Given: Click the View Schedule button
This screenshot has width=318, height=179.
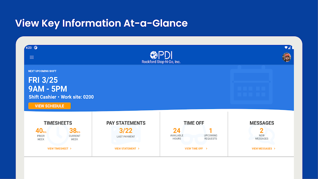Looking at the screenshot, I should pyautogui.click(x=49, y=106).
